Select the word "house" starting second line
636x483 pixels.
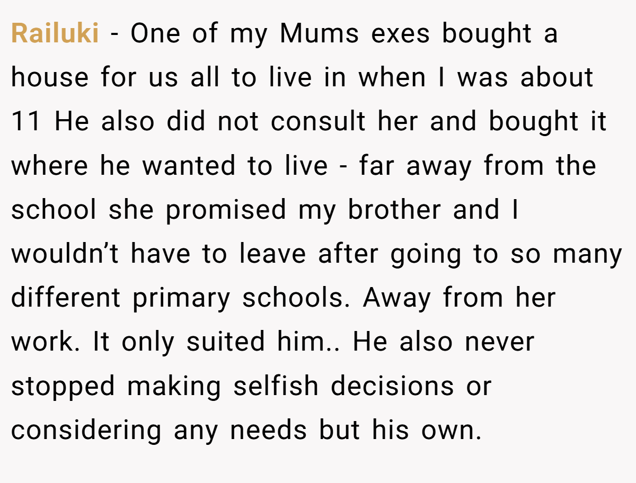click(x=50, y=78)
